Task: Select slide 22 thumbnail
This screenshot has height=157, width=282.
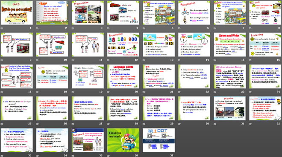Action: click(194, 76)
